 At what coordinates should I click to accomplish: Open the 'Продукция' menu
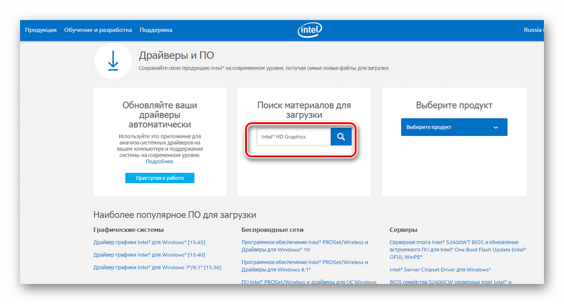[x=41, y=30]
